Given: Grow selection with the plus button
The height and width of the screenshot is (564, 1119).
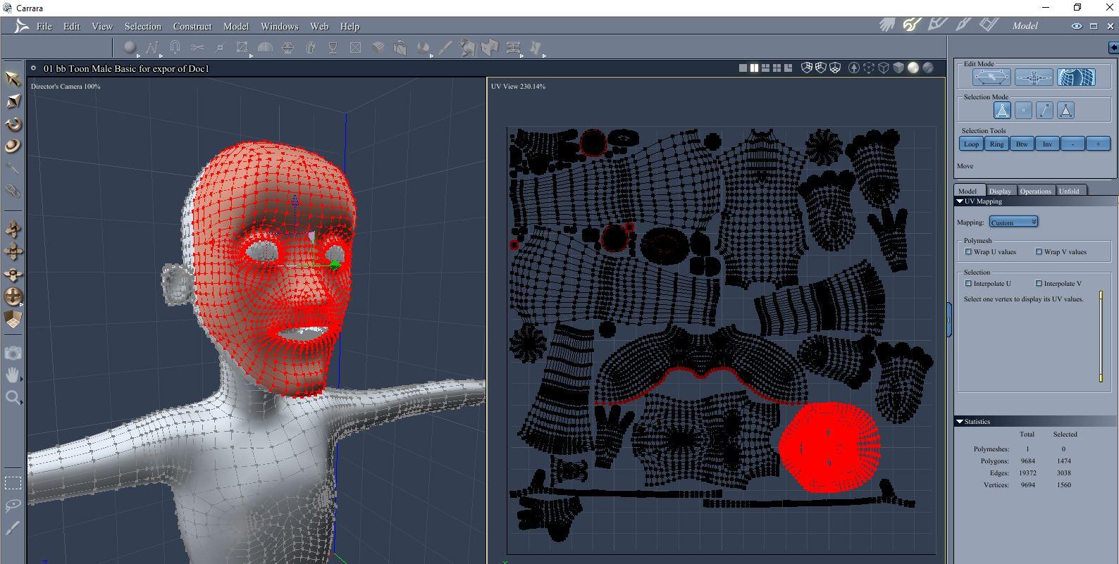Looking at the screenshot, I should pyautogui.click(x=1098, y=144).
